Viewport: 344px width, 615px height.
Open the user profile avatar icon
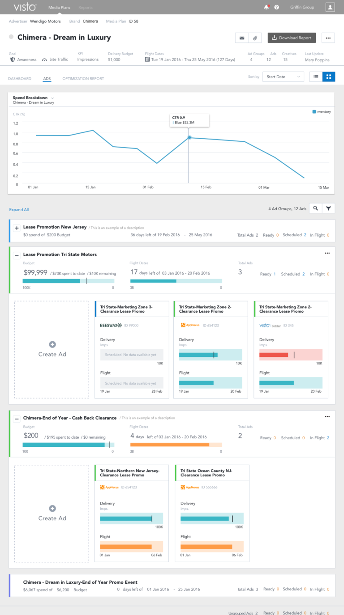(x=330, y=7)
